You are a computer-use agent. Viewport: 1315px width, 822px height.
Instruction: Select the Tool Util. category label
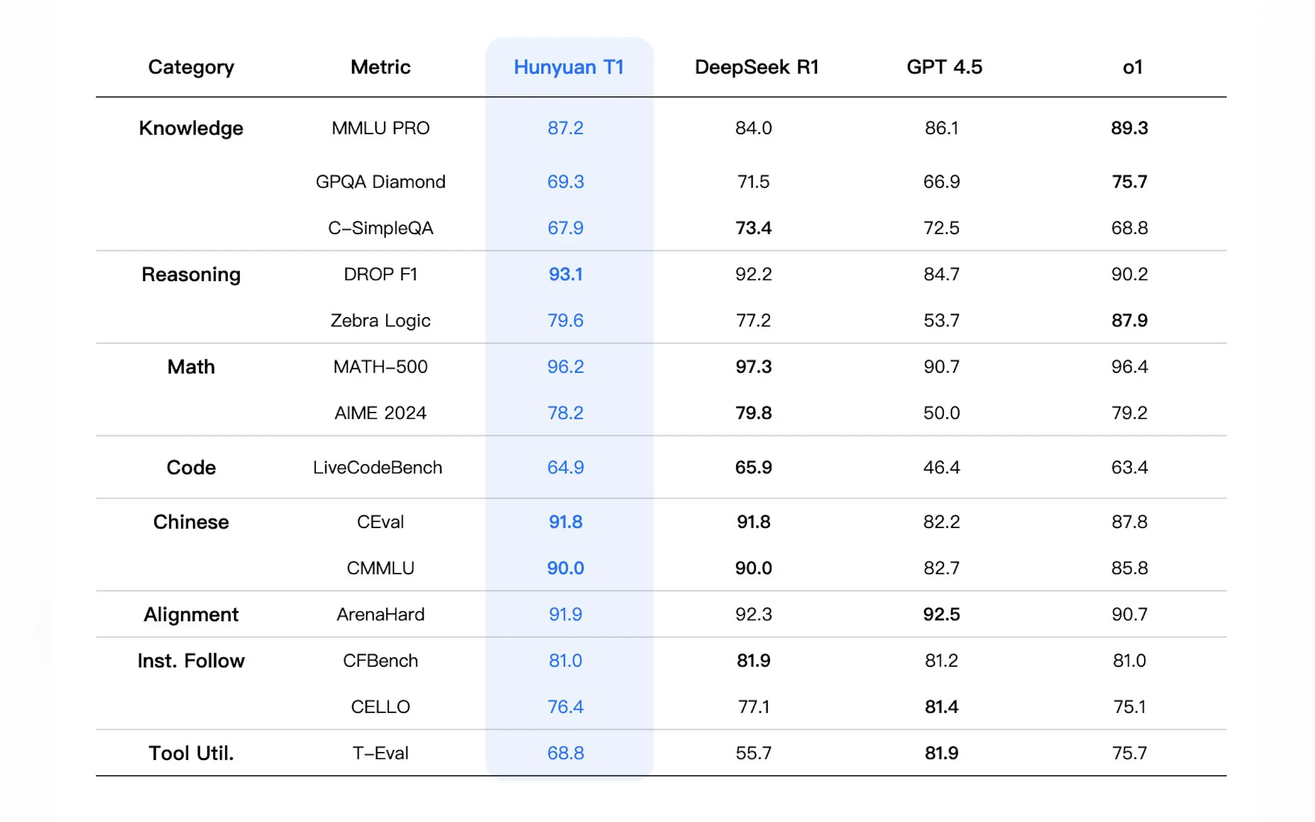click(191, 753)
